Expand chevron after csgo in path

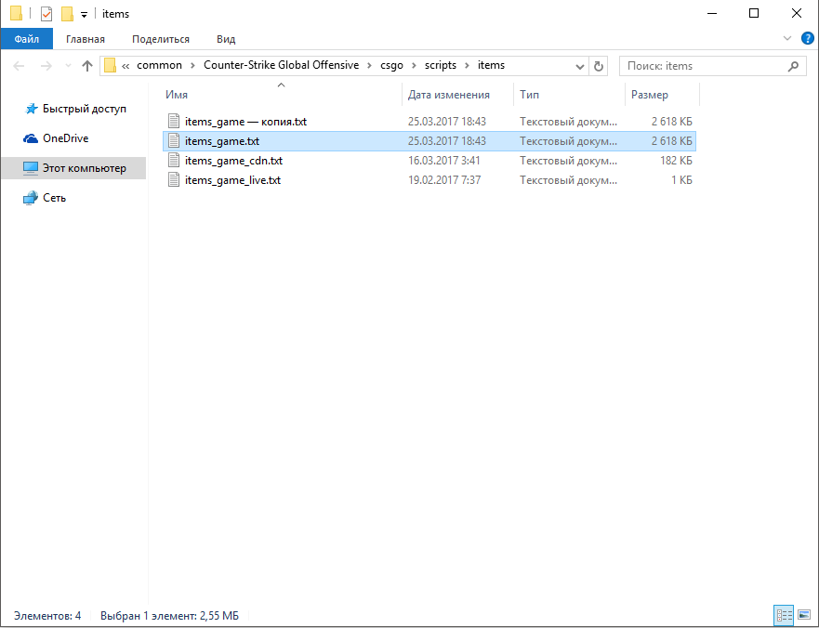click(414, 66)
